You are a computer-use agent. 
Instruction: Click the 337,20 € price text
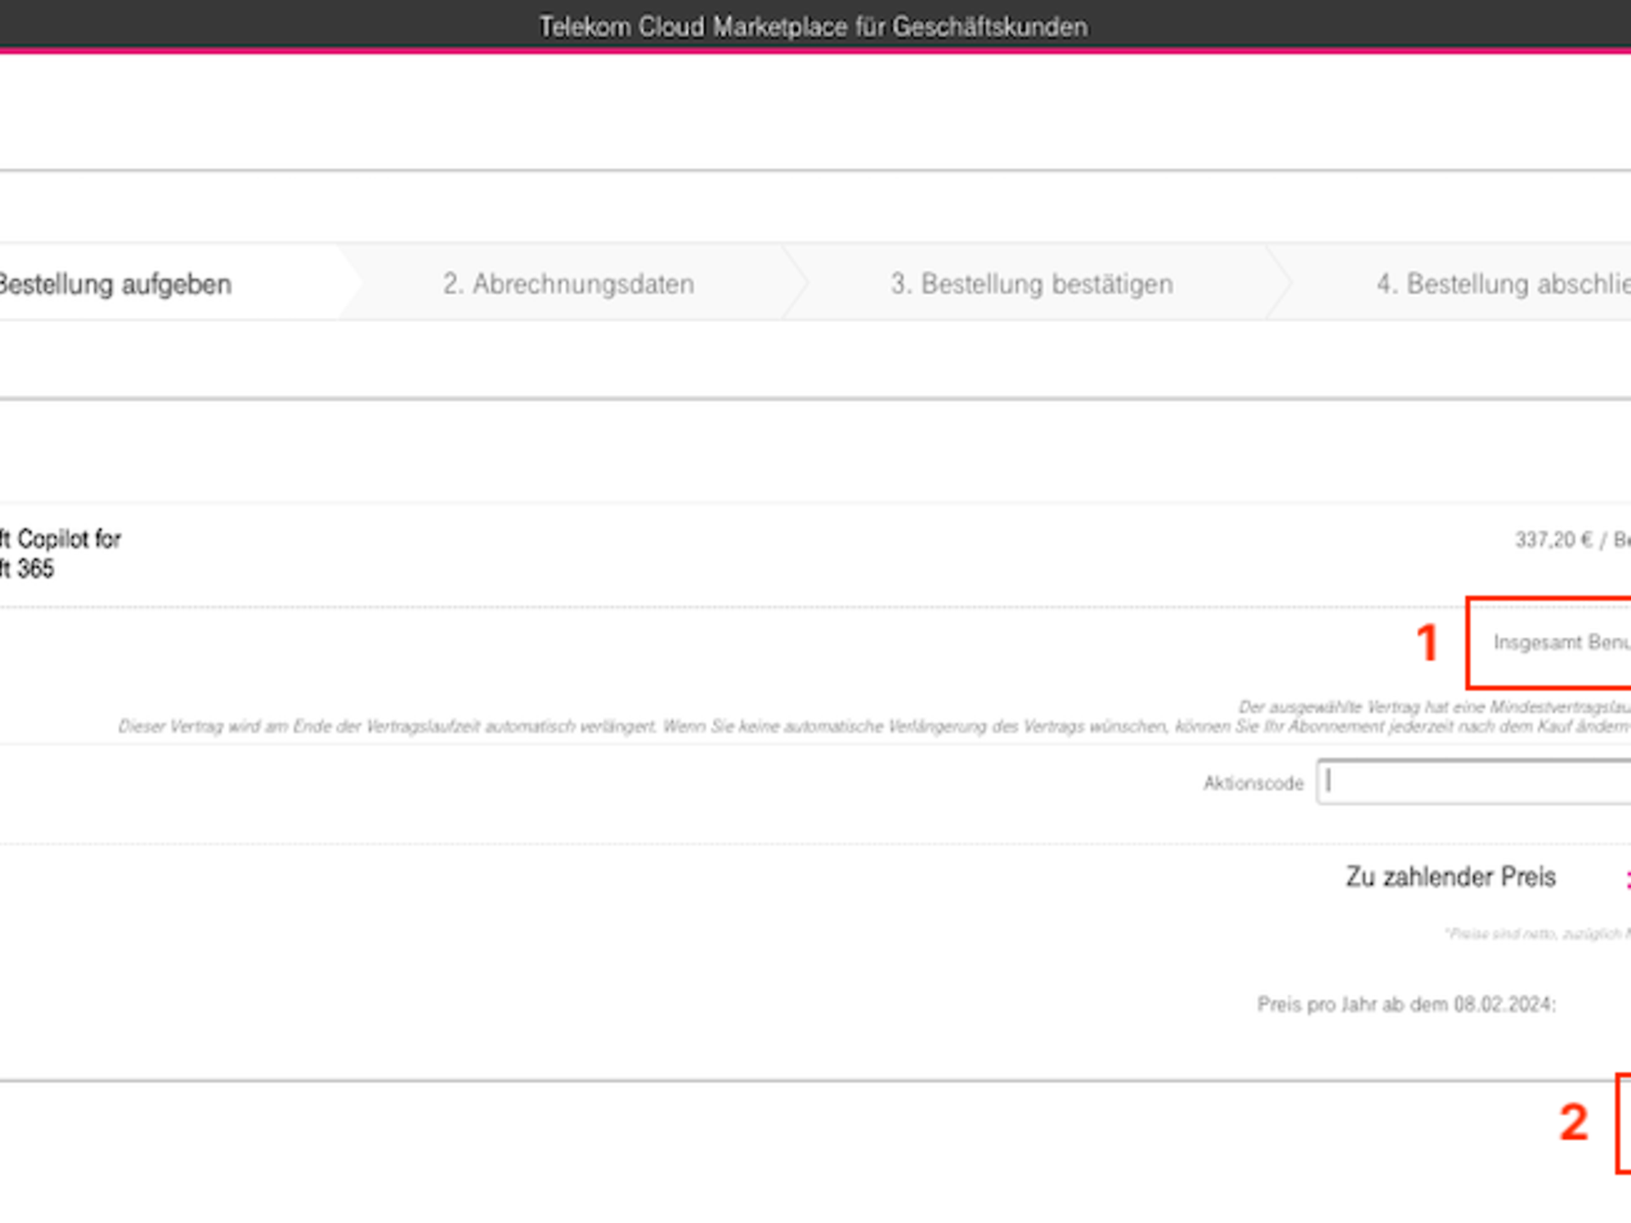click(x=1553, y=540)
